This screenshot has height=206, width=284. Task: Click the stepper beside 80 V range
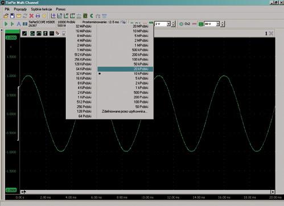coord(223,24)
